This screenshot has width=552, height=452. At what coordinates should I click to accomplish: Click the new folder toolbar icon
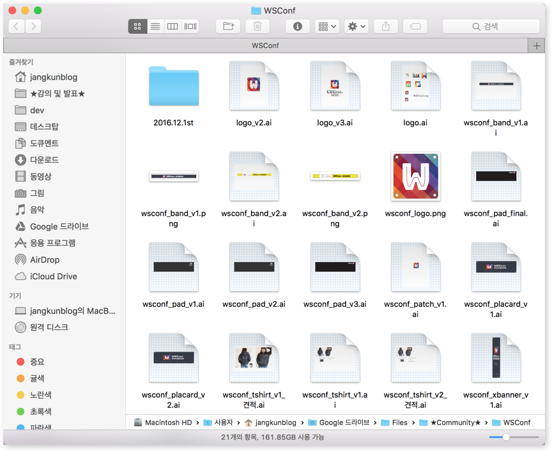[227, 26]
